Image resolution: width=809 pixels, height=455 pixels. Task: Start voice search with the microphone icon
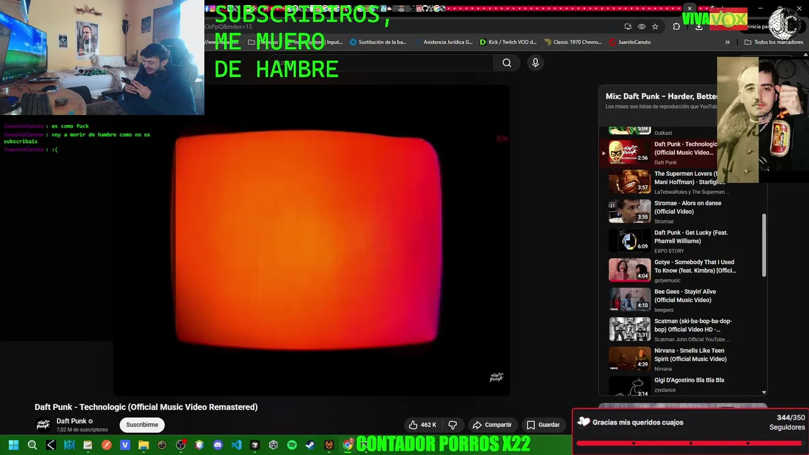pyautogui.click(x=535, y=63)
